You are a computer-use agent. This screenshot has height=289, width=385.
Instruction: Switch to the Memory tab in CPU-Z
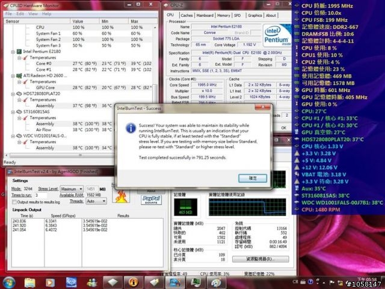(x=224, y=16)
